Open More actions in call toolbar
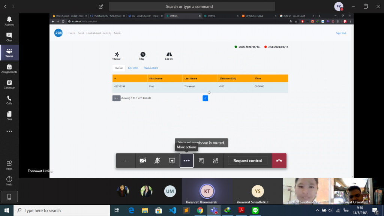The image size is (384, 216). 187,160
